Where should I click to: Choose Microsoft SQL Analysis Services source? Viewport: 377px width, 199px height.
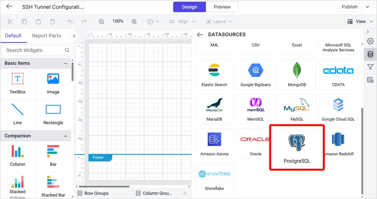pyautogui.click(x=338, y=47)
